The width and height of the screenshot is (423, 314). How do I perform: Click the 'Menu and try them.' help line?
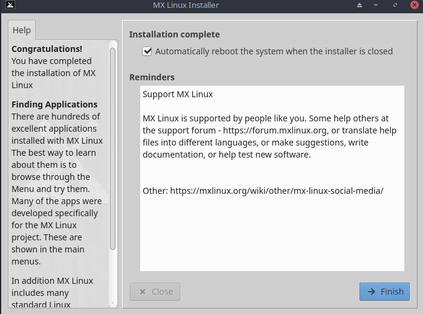(51, 189)
